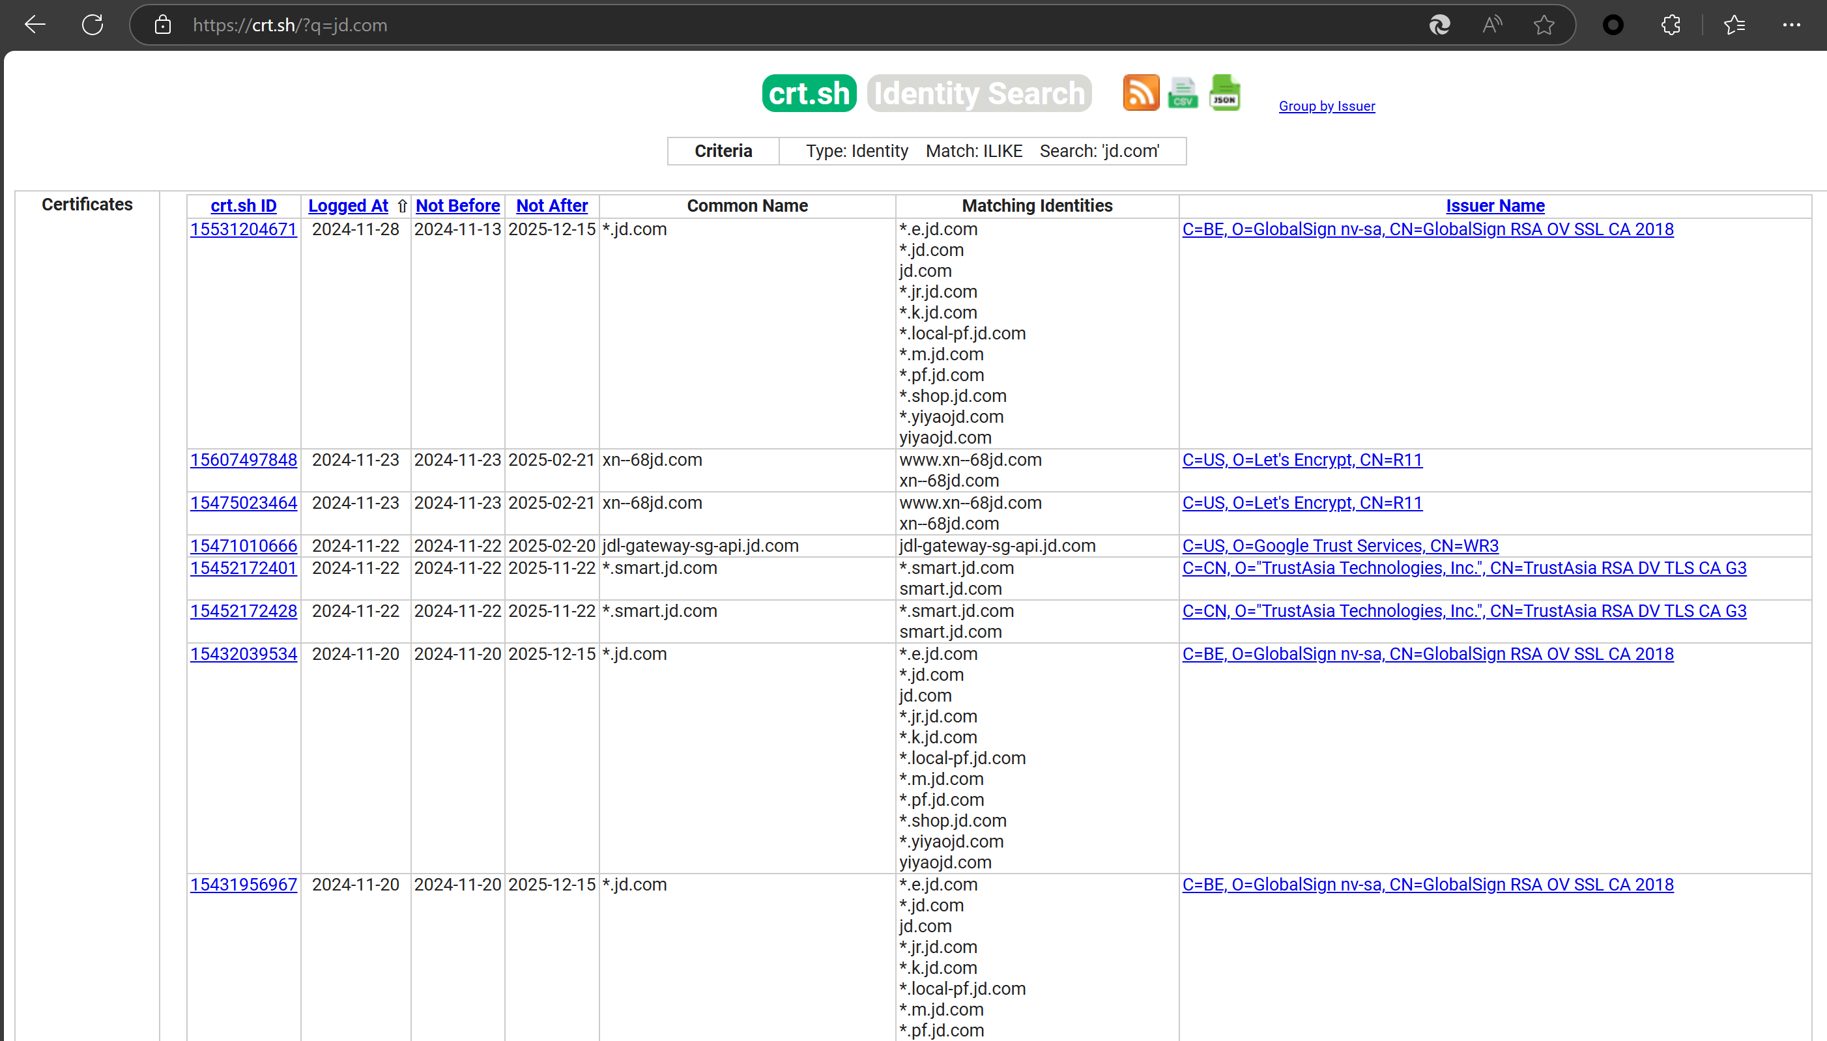
Task: Open TrustAsia issuer link for 15452172428
Action: (1463, 611)
